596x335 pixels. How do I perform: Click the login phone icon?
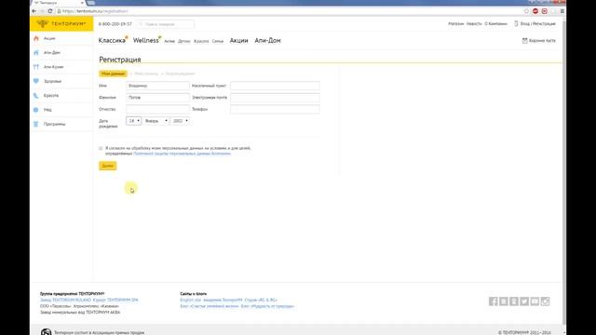click(x=516, y=23)
